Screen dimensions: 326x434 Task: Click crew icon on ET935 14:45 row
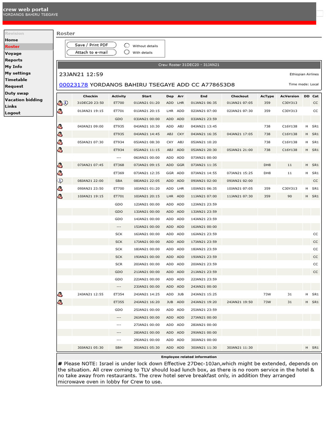point(60,134)
